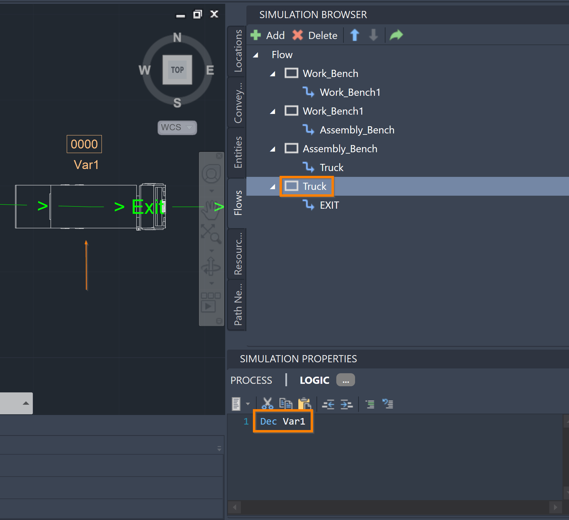
Task: Select the Work_Bench1 location row
Action: pos(408,111)
